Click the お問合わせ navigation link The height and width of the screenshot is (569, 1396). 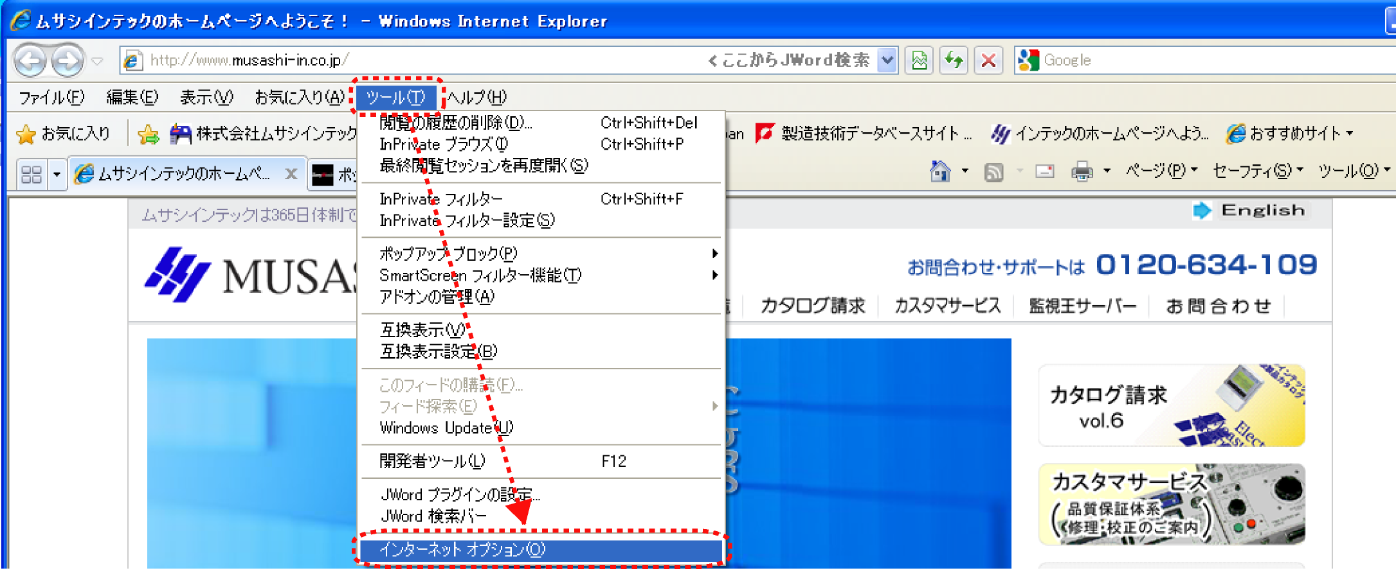1219,306
